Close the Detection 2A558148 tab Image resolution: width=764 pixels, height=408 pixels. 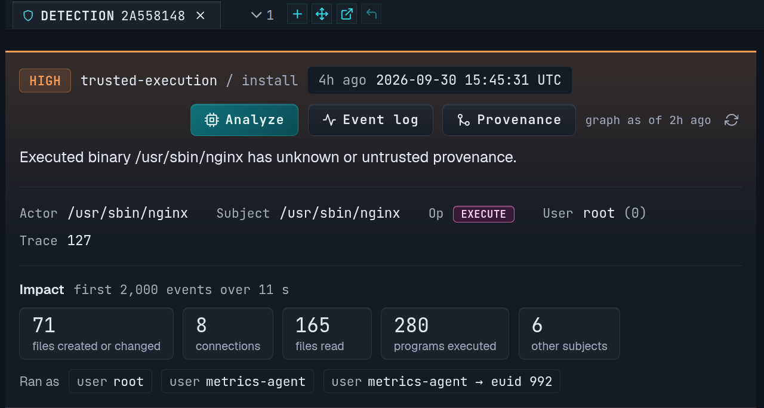pyautogui.click(x=201, y=16)
